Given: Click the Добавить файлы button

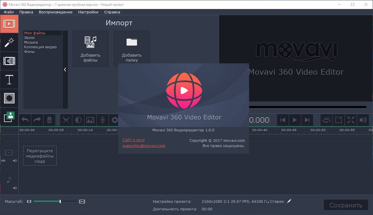Looking at the screenshot, I should coord(90,49).
